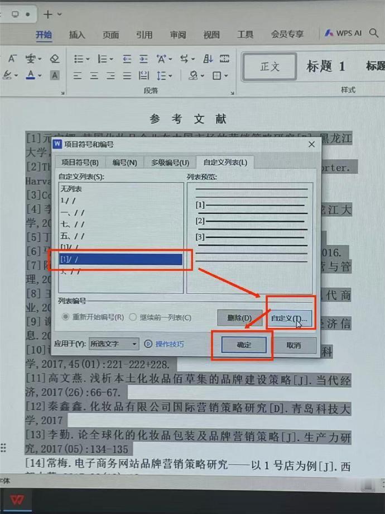Expand the font color dropdown arrow
Screen dimensions: 385x514
(x=40, y=76)
